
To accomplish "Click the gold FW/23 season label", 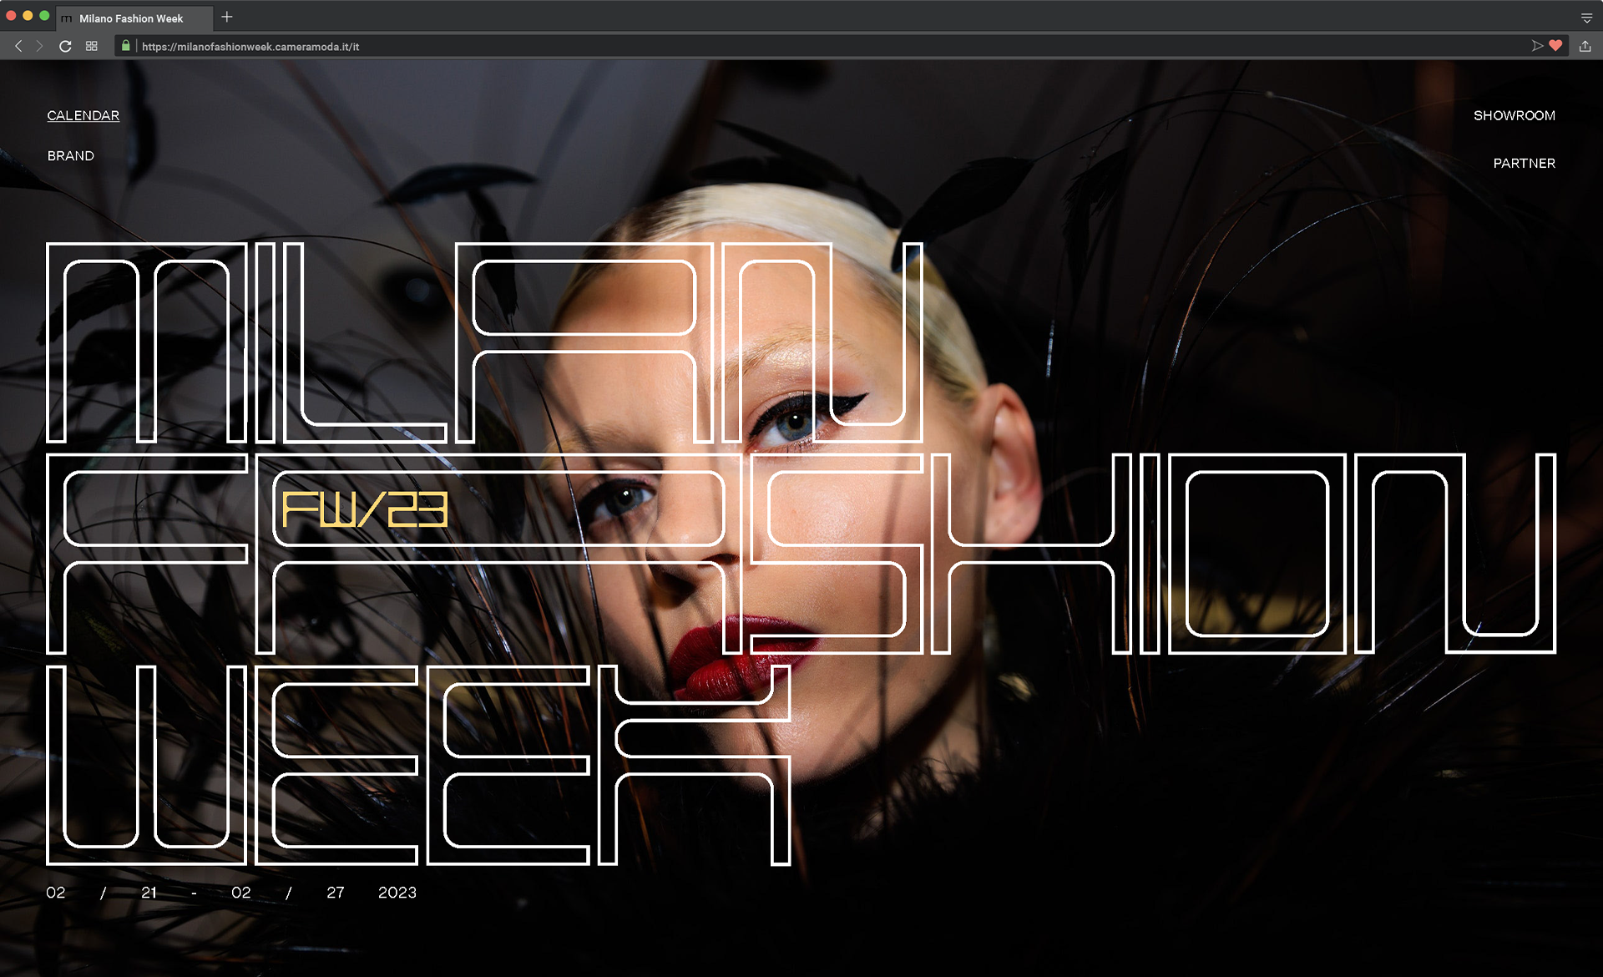I will [x=365, y=509].
